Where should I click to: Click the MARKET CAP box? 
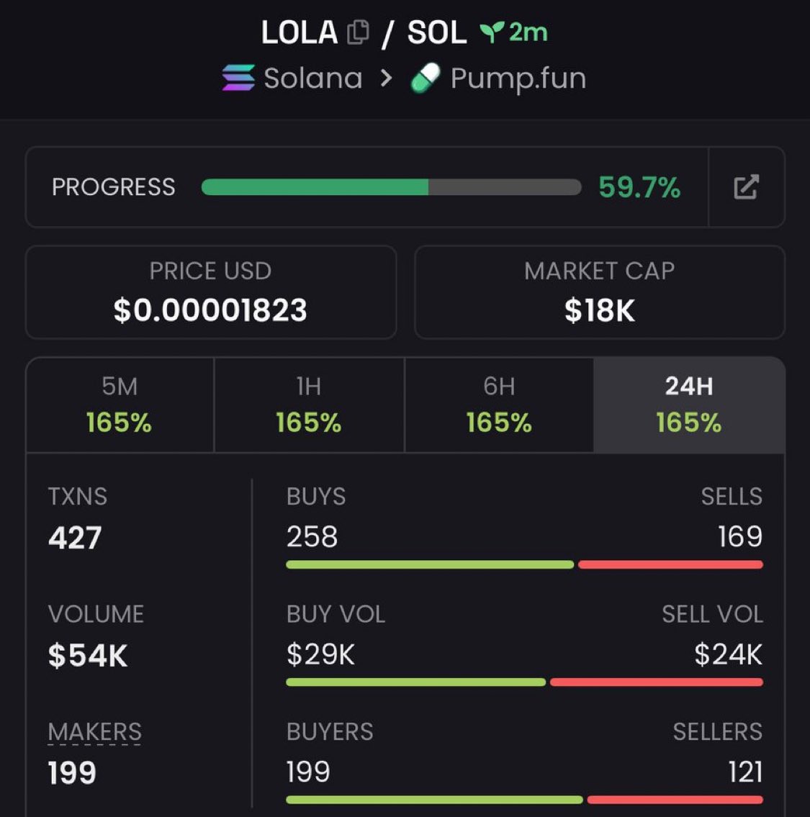(599, 292)
